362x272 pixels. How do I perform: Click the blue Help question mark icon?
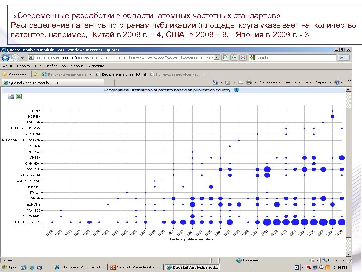337,82
